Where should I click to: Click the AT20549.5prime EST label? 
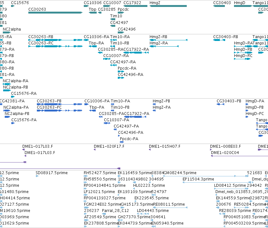[100, 217]
